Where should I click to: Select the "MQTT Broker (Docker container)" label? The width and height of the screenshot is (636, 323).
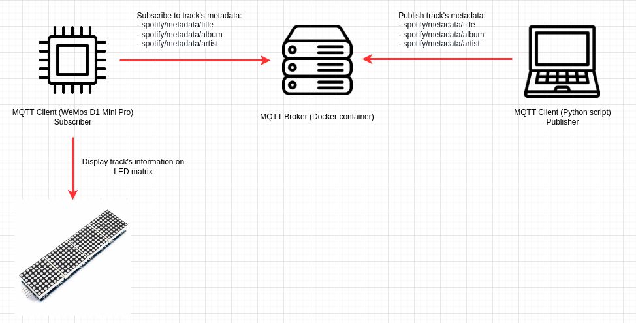click(317, 117)
